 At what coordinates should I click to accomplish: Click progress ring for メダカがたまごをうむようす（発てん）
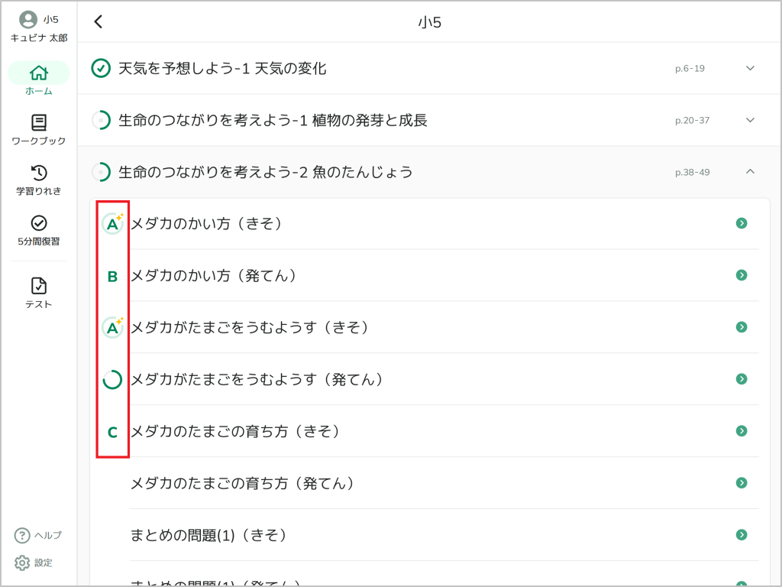[112, 379]
